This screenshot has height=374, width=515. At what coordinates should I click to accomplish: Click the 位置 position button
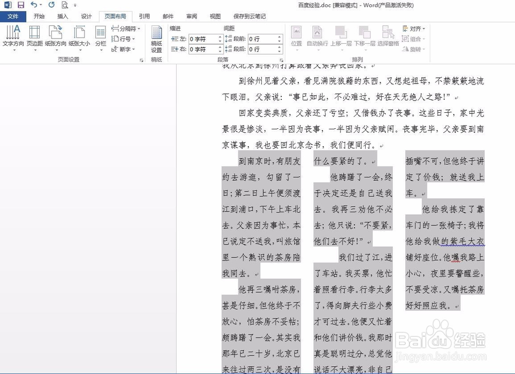[296, 38]
